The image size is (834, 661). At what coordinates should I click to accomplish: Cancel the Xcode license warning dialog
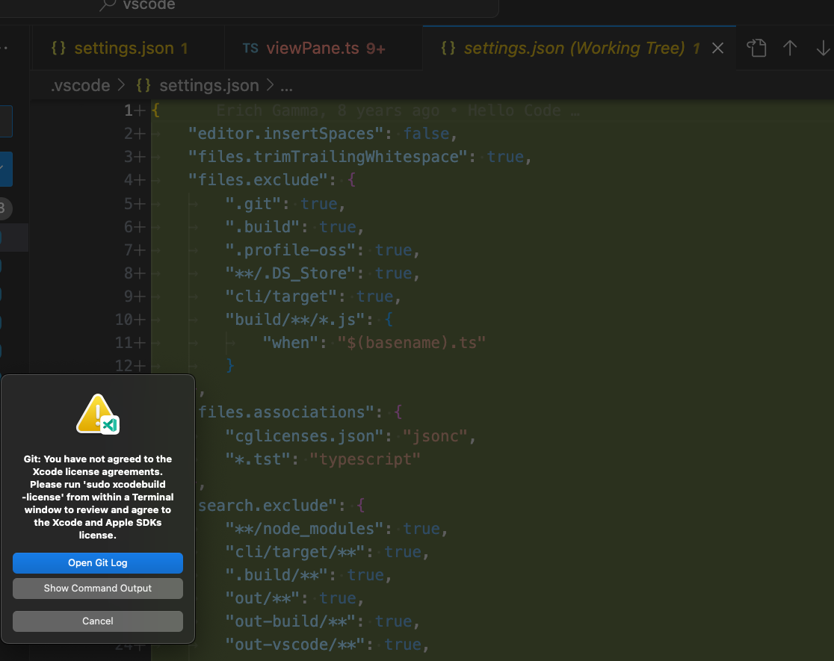point(97,621)
